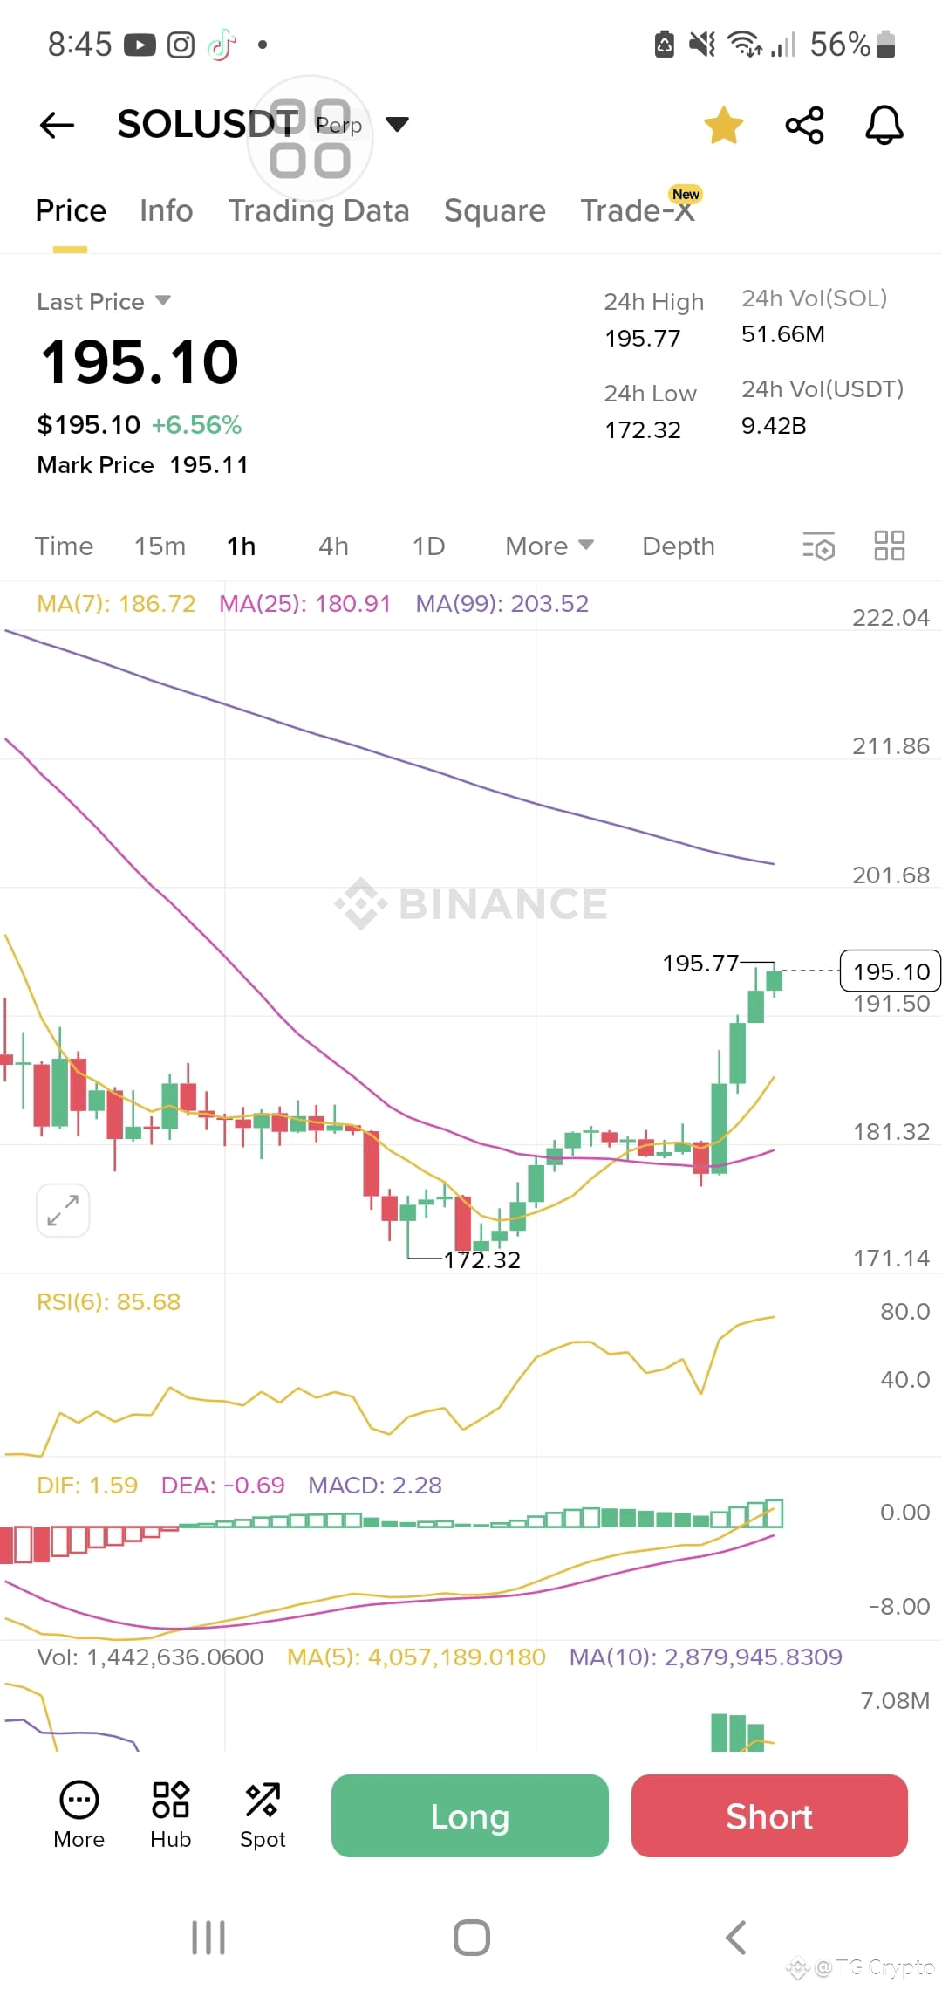
Task: Tap YouTube notification icon in status bar
Action: point(140,45)
